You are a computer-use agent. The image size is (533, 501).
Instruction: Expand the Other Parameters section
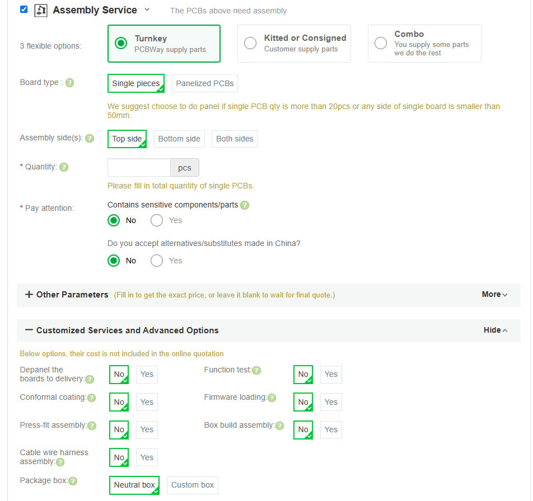click(x=29, y=295)
